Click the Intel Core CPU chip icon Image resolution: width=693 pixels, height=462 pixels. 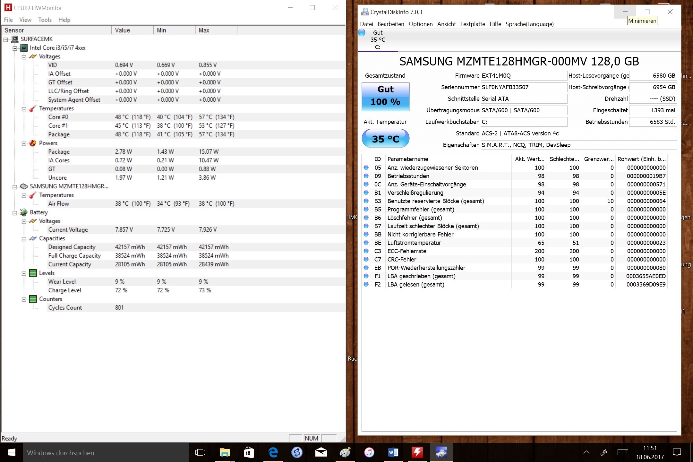[24, 48]
